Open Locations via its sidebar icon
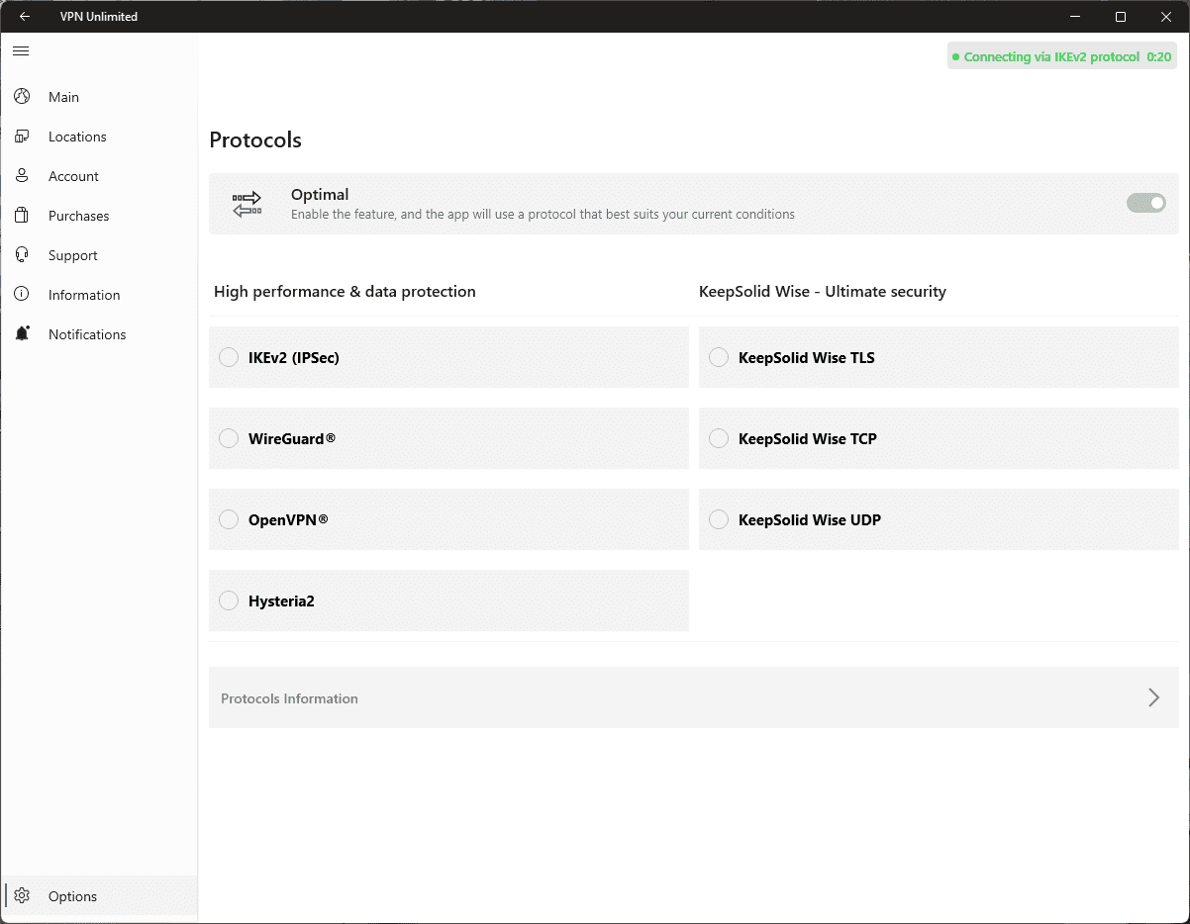This screenshot has height=924, width=1190. coord(22,137)
